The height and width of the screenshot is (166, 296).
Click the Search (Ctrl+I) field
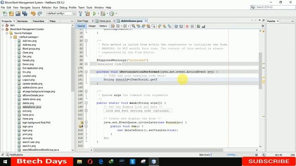(273, 7)
